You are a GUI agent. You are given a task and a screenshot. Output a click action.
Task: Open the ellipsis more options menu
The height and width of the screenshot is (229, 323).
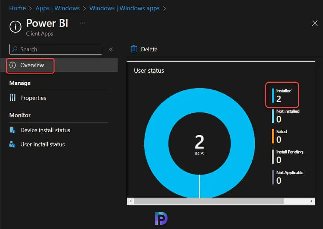(83, 23)
